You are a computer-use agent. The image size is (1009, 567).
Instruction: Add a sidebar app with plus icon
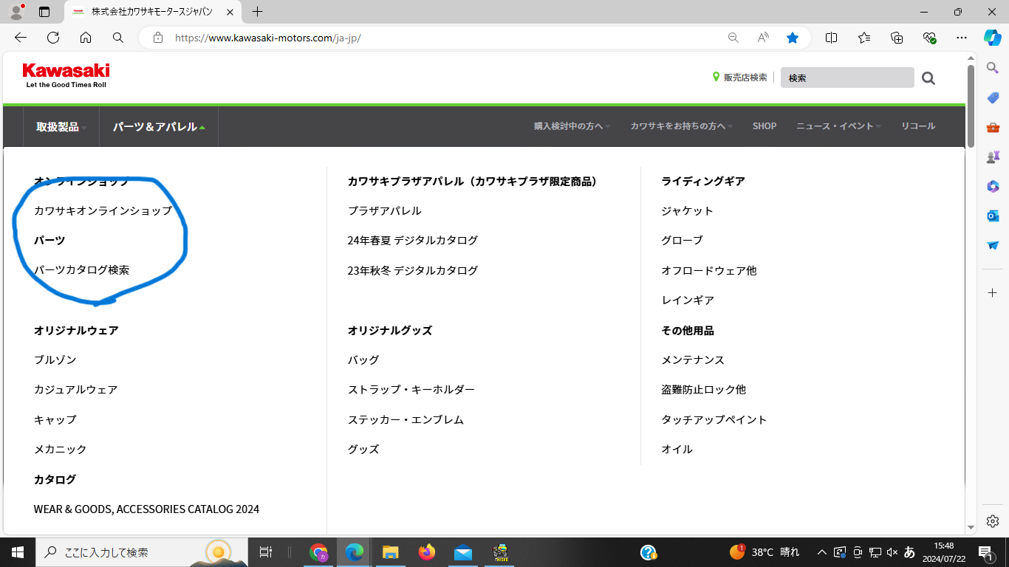point(993,293)
